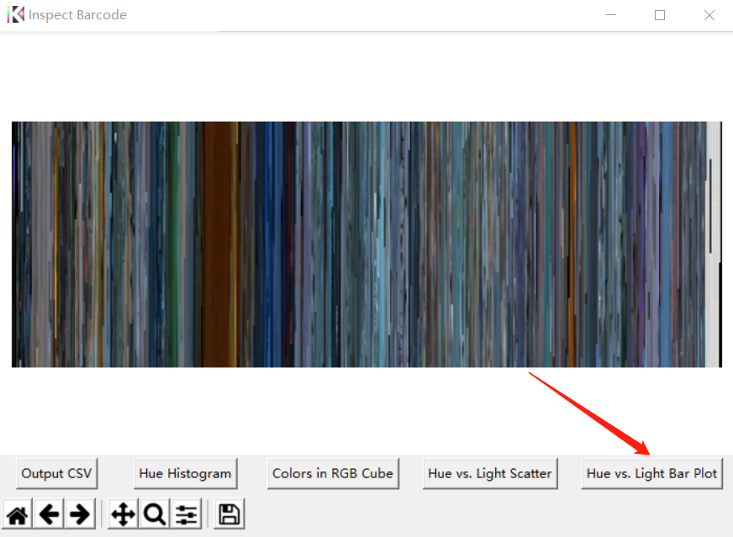Go forward to the next view
Screen dimensions: 733x537
tap(80, 514)
